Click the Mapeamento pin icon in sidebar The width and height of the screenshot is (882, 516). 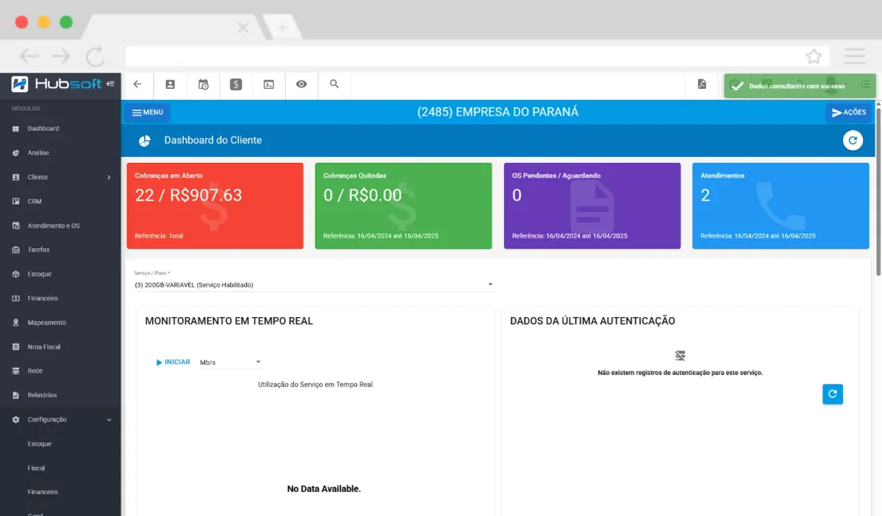tap(16, 322)
